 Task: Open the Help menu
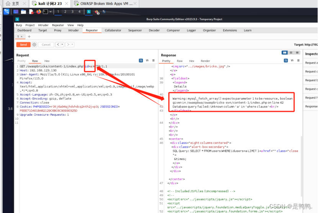(80, 25)
